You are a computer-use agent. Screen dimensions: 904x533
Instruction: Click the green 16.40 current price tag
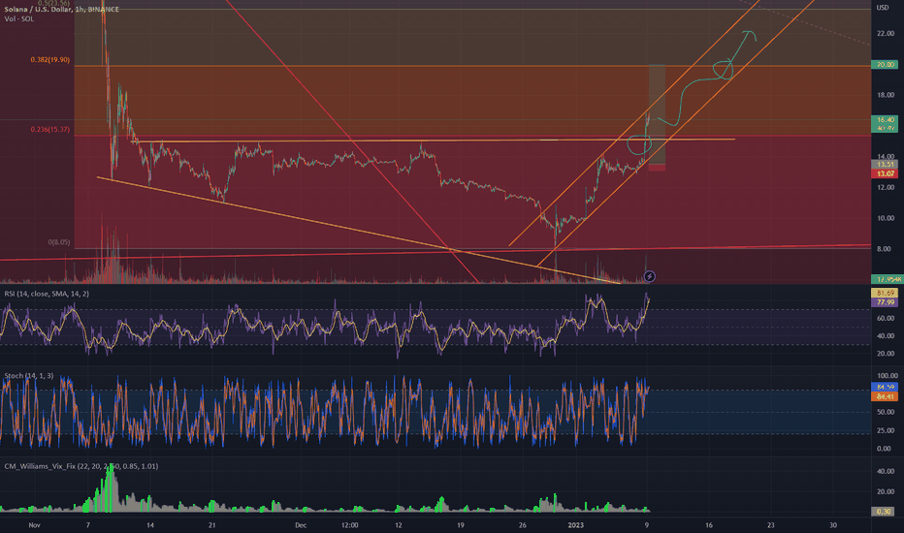click(x=885, y=120)
